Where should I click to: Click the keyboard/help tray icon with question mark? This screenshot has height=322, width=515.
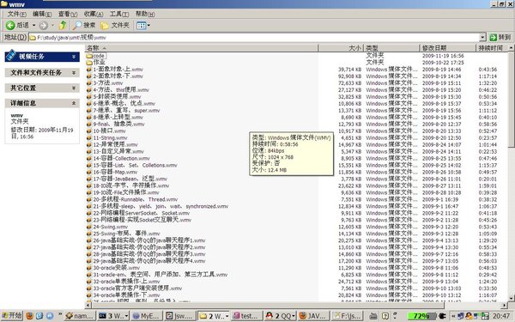pyautogui.click(x=386, y=316)
